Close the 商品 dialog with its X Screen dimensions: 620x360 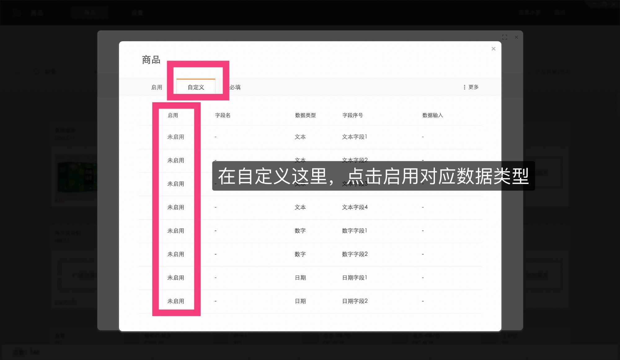tap(493, 49)
